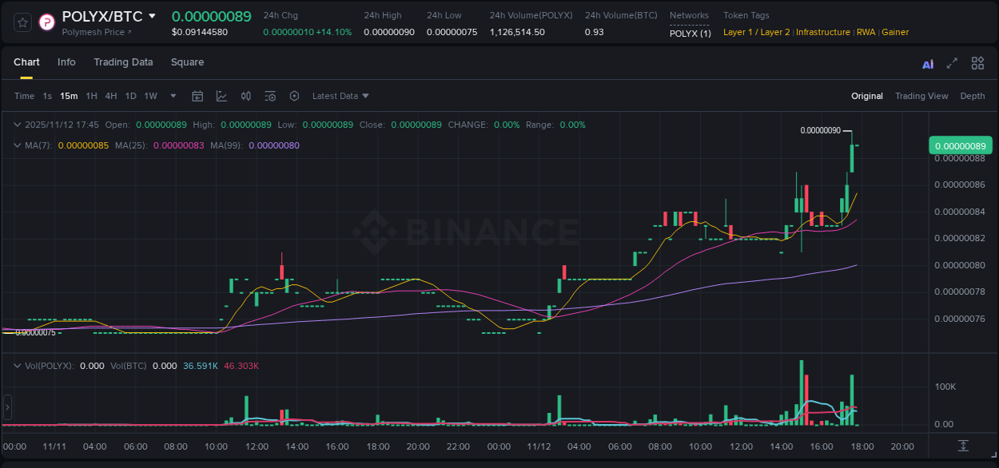Open the chart layout widgets icon
The image size is (999, 468).
click(x=977, y=62)
